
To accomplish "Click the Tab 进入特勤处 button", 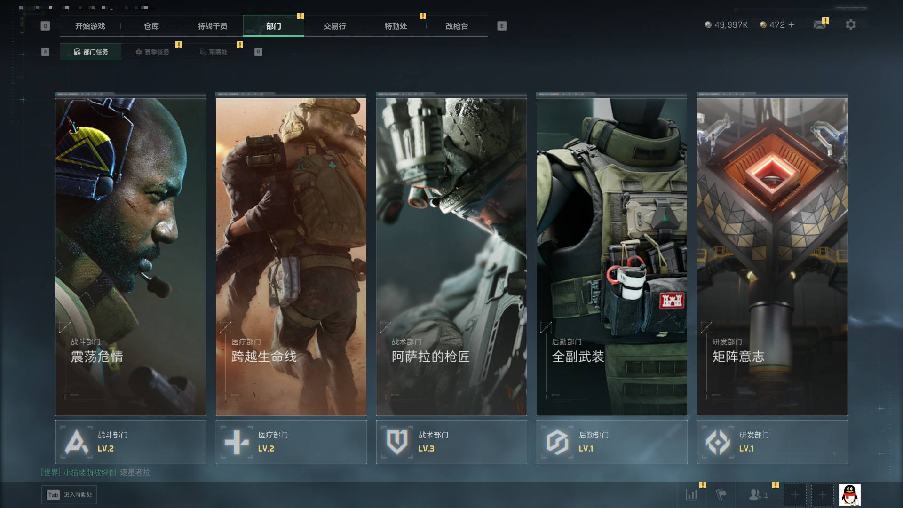I will [x=69, y=494].
